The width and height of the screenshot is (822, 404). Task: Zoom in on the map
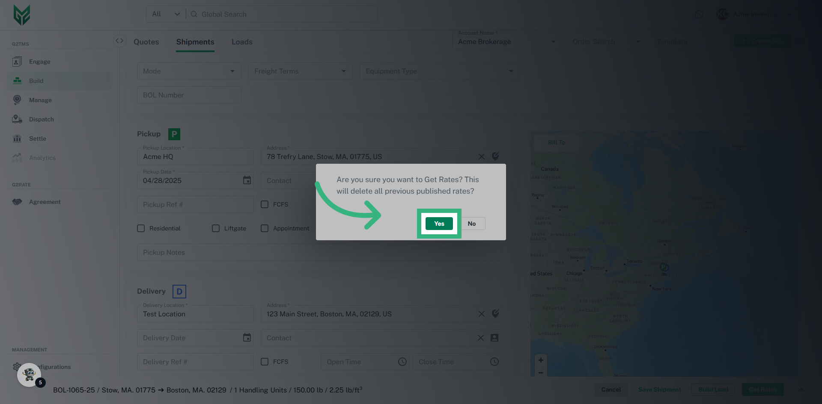pyautogui.click(x=541, y=360)
